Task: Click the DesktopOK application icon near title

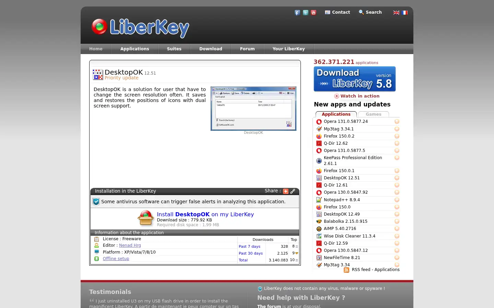Action: click(98, 75)
